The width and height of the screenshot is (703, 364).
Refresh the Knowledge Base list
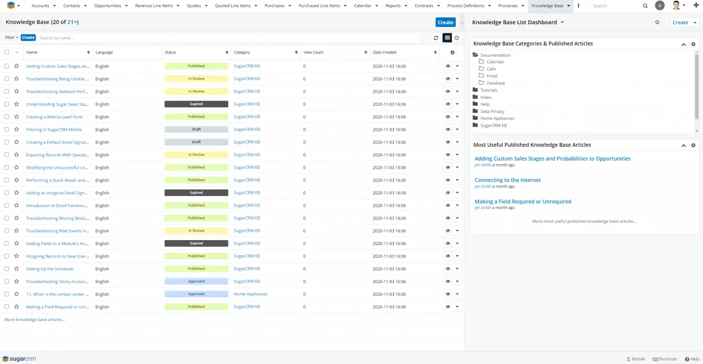point(436,38)
